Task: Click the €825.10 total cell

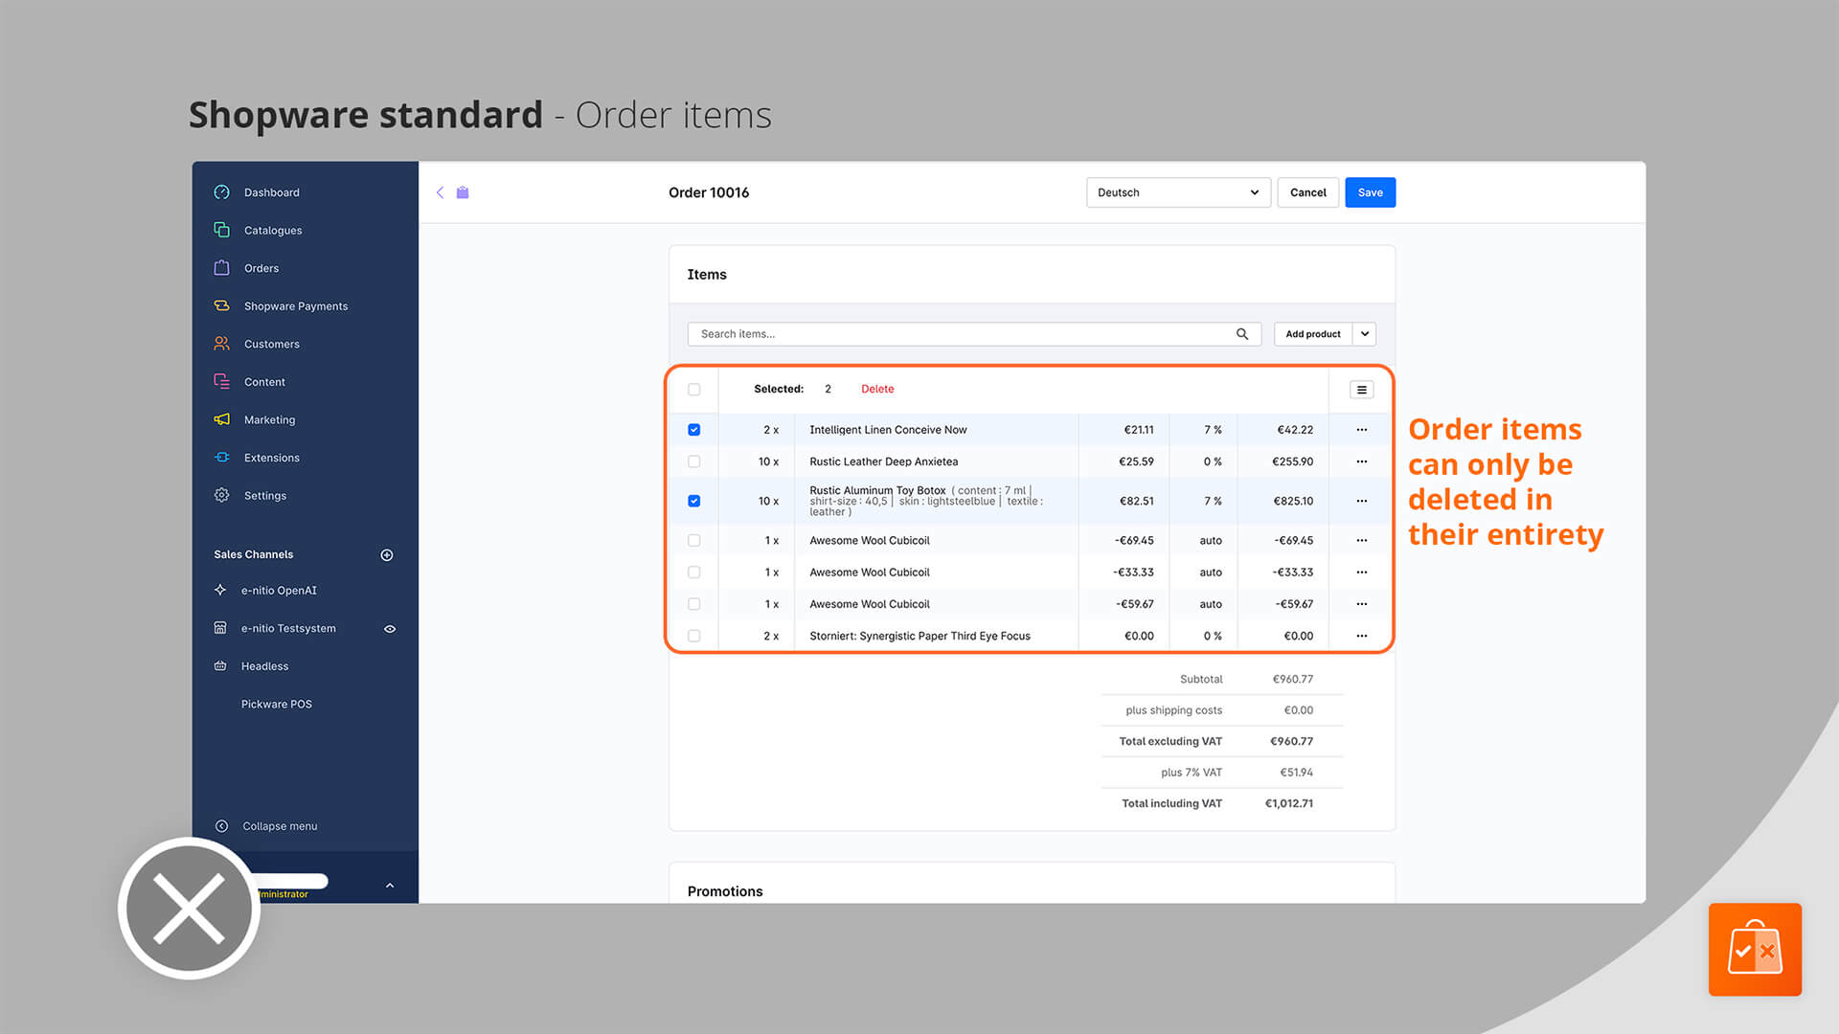Action: pyautogui.click(x=1293, y=501)
